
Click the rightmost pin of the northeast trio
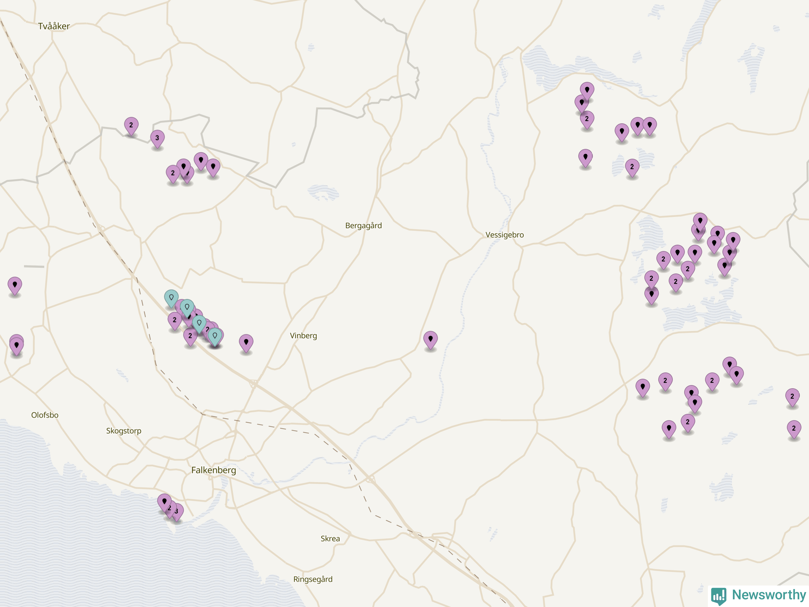649,126
